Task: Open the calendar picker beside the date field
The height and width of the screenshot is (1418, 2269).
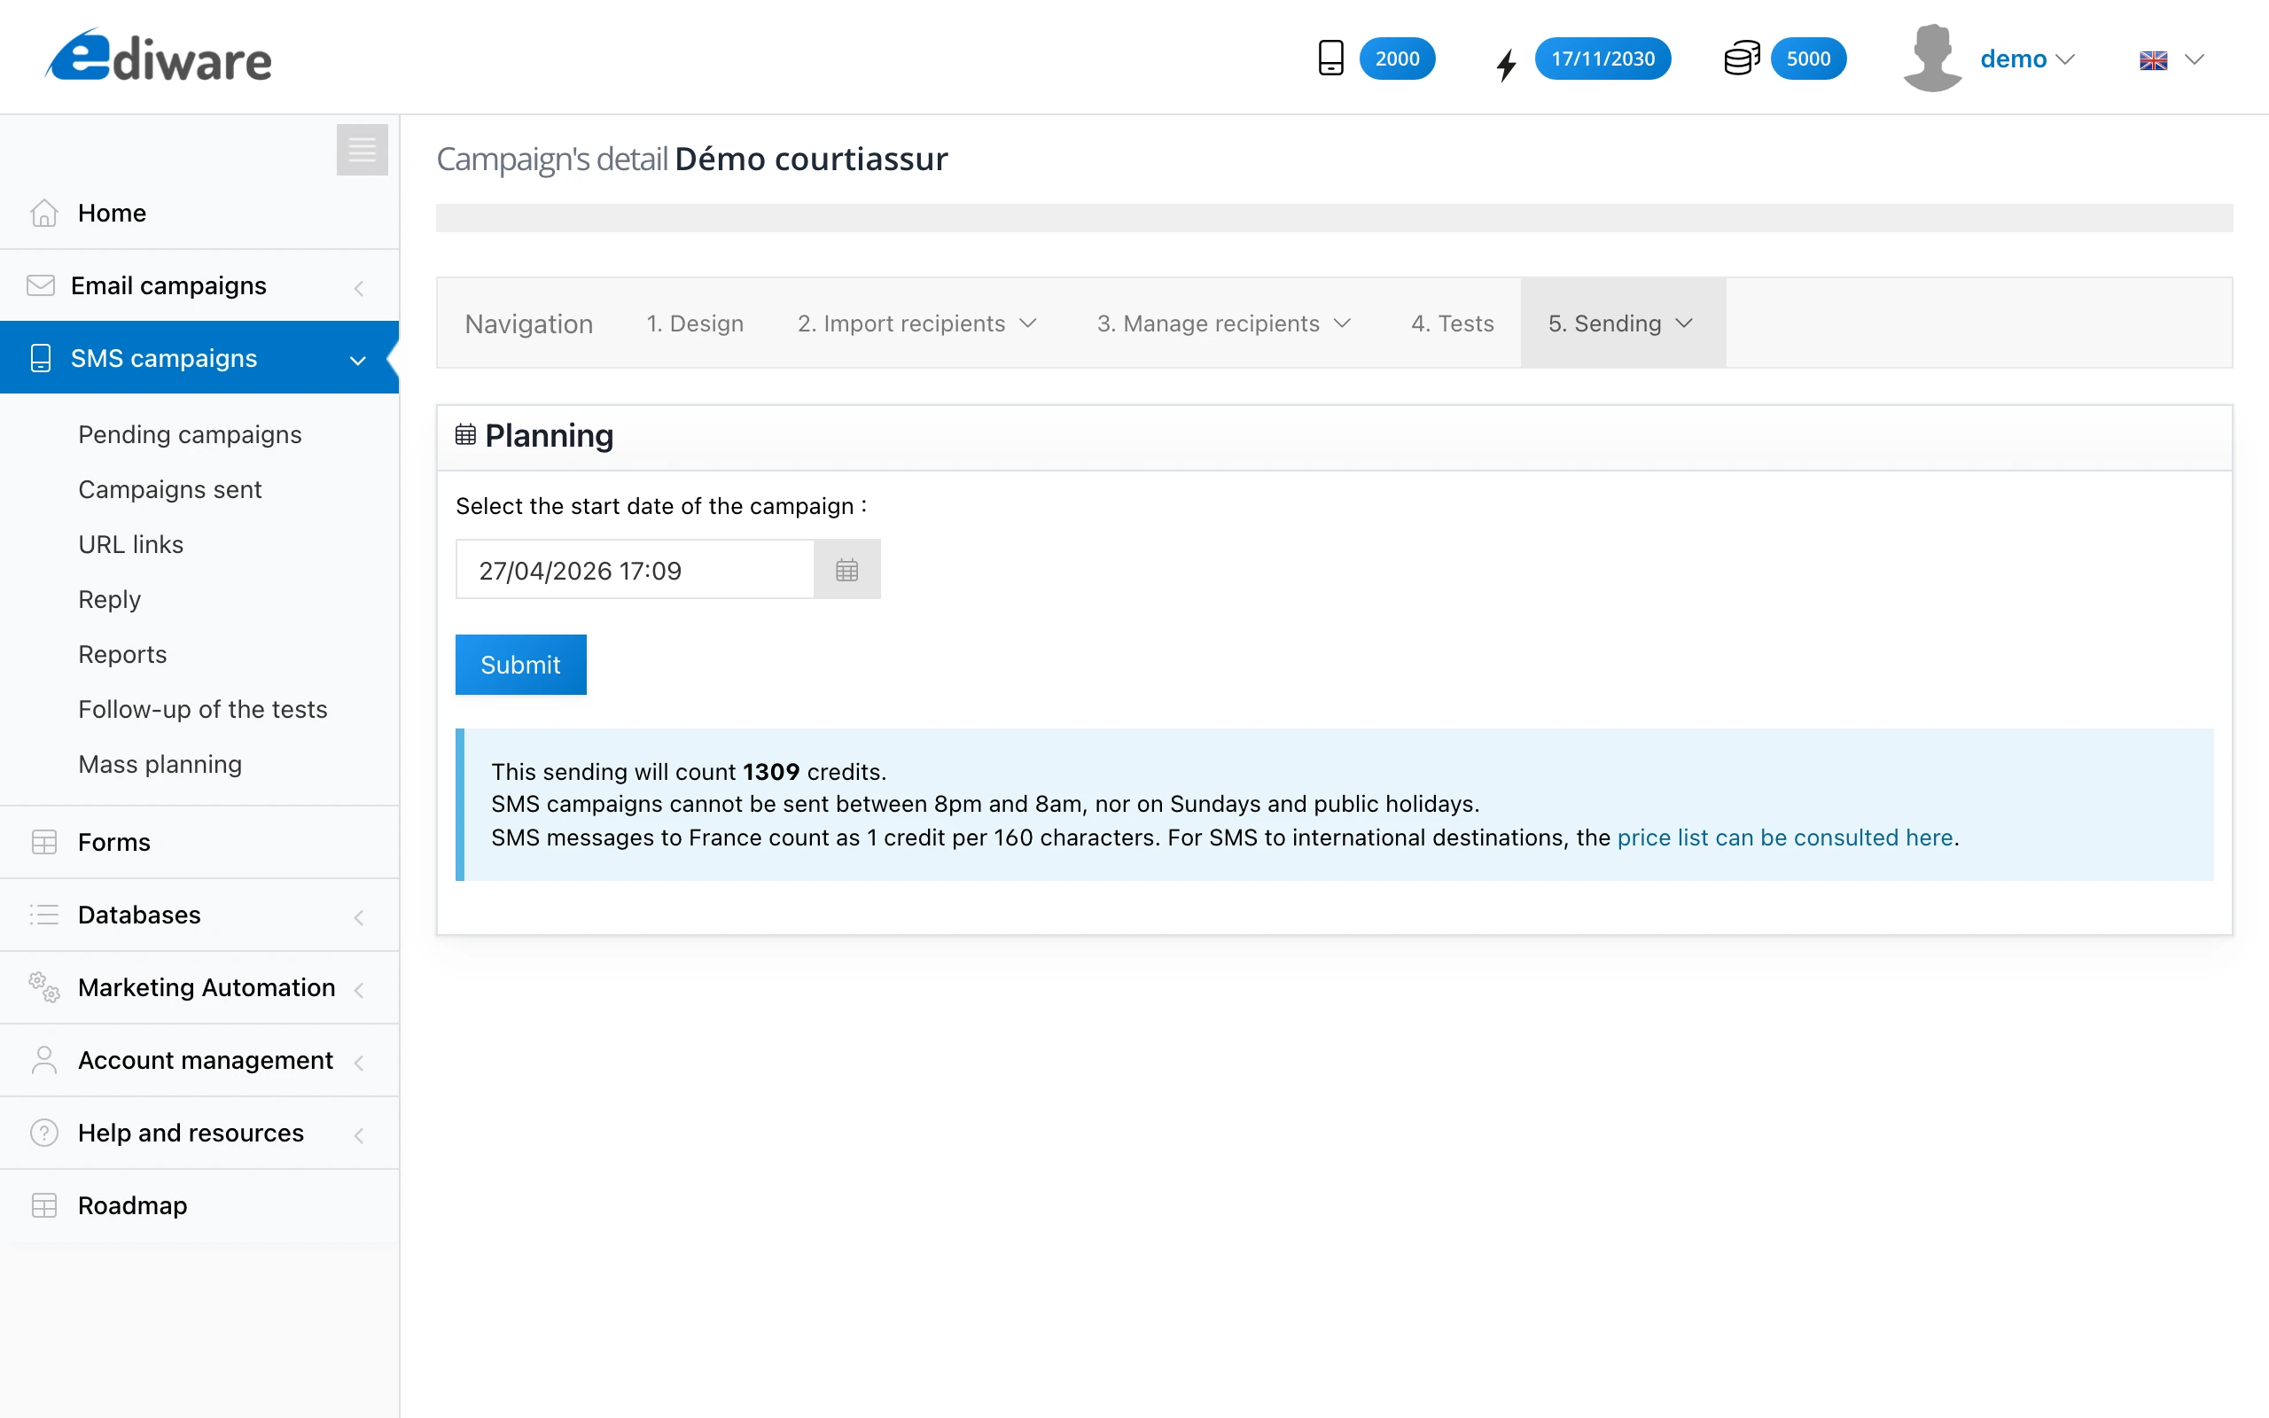Action: pos(846,568)
